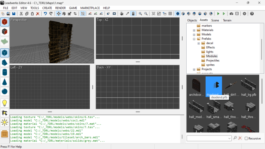265x149 pixels.
Task: Expand the Models folder in tree
Action: coord(194,35)
